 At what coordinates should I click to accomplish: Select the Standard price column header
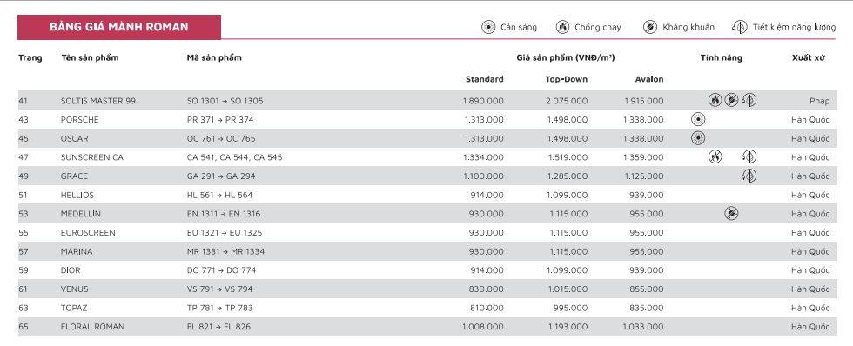(484, 79)
